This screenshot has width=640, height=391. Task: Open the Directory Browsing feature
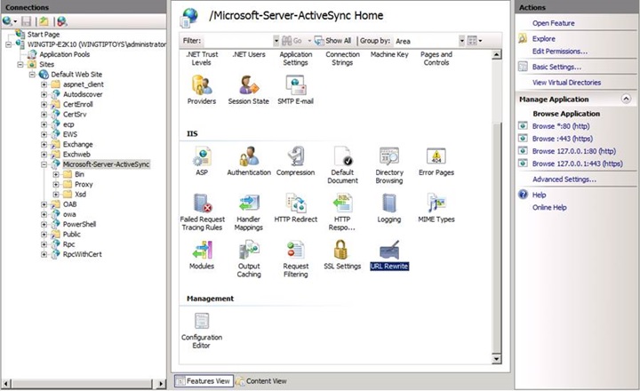tap(389, 165)
